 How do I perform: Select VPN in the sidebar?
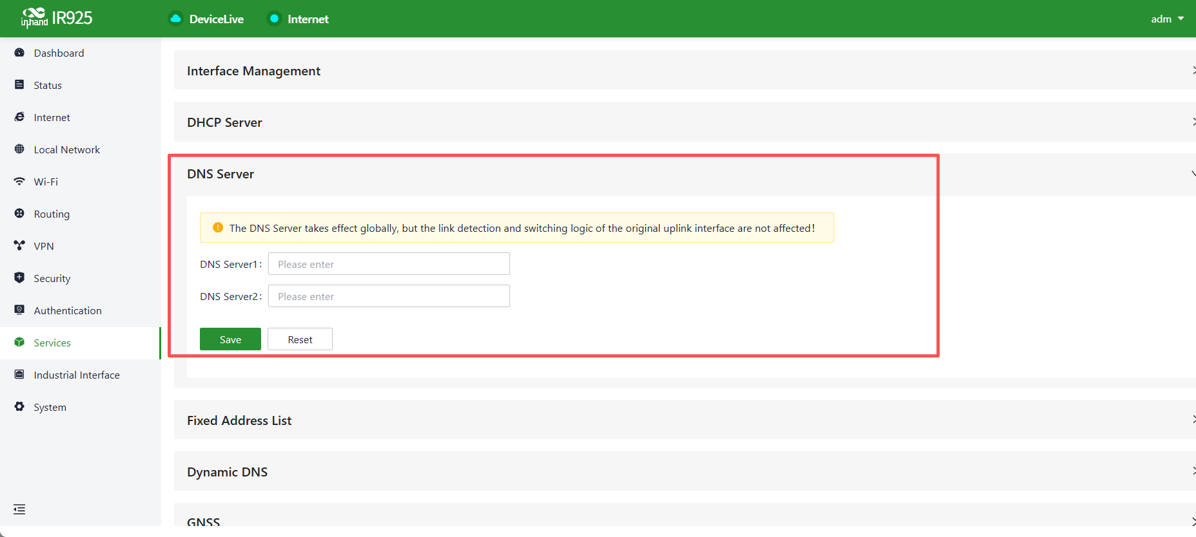pyautogui.click(x=80, y=246)
